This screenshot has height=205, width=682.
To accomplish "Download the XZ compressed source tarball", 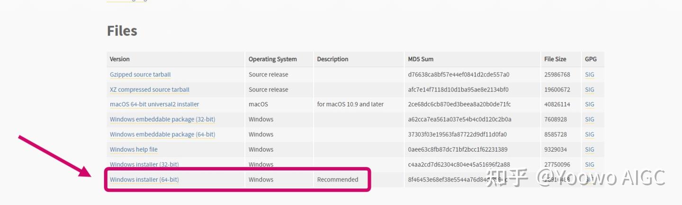I will tap(149, 90).
